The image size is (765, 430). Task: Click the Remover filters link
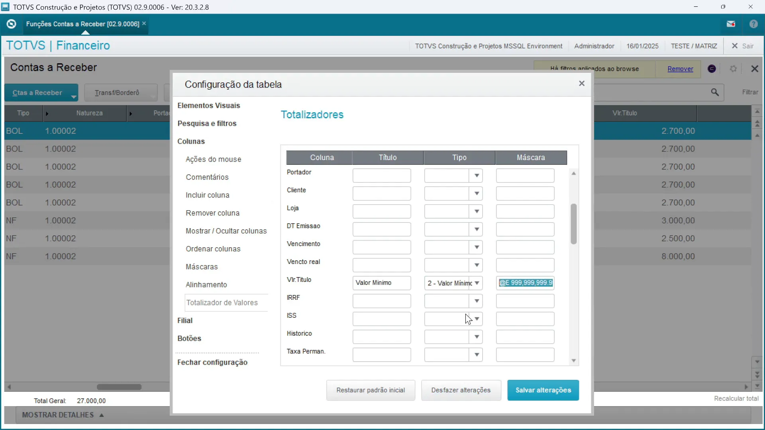coord(680,69)
